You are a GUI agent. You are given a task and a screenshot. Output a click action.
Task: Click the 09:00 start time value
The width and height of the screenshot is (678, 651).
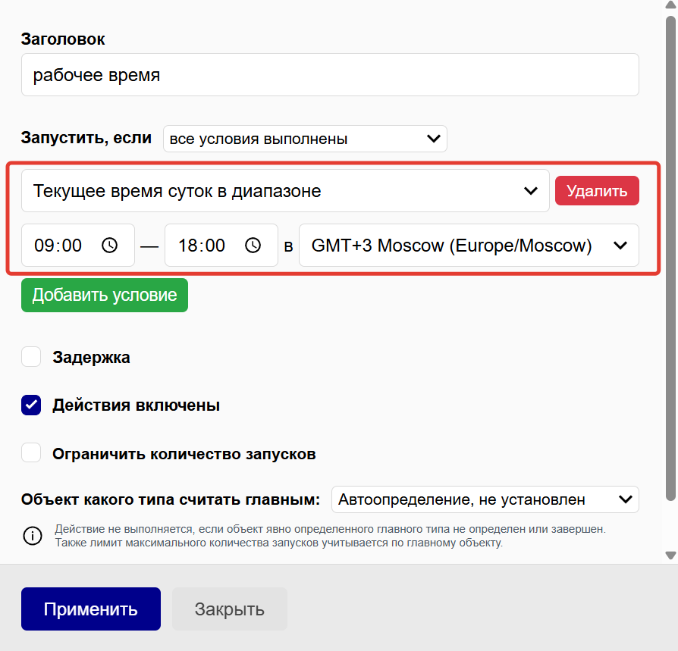click(x=58, y=246)
